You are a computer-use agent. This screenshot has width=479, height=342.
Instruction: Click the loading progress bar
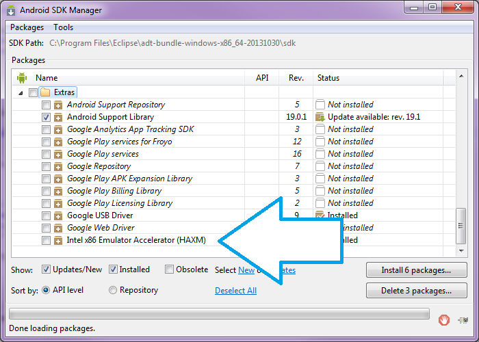coord(219,314)
